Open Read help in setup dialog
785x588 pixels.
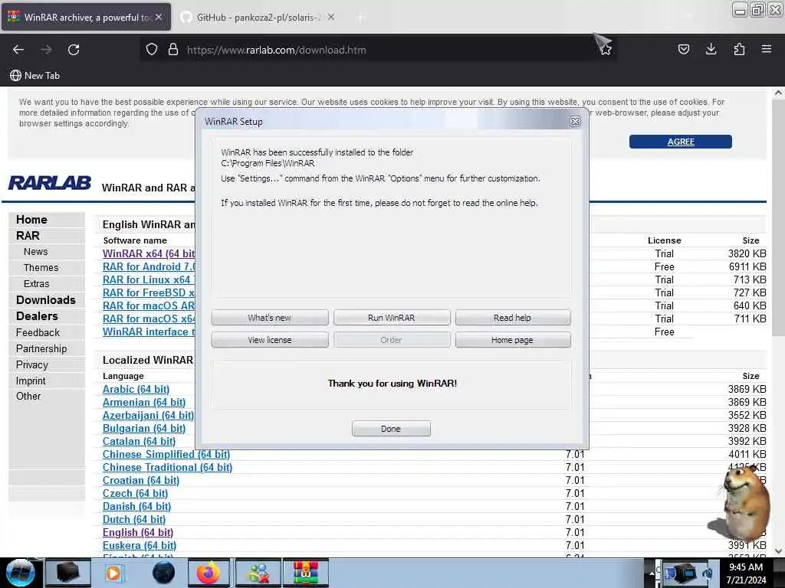click(x=513, y=318)
